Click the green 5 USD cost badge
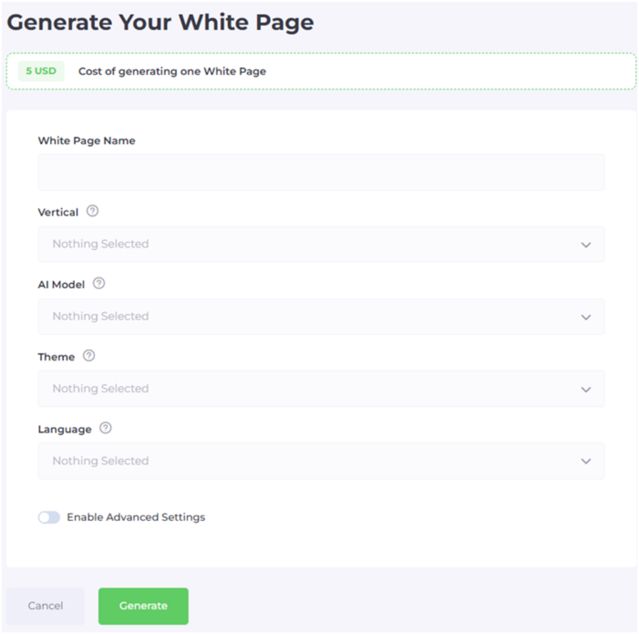 point(41,71)
